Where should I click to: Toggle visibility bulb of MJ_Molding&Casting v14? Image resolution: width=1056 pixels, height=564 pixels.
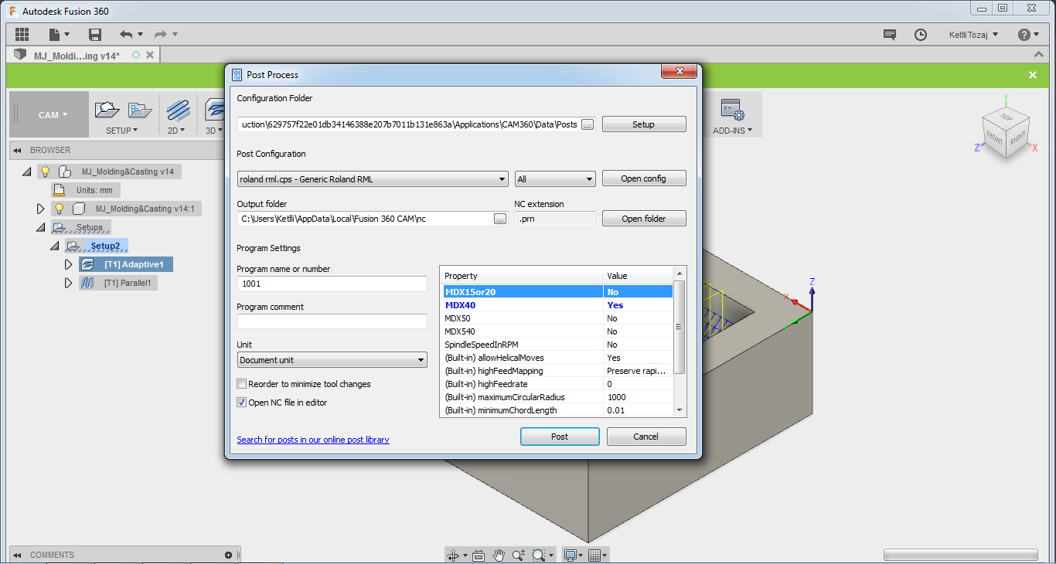pyautogui.click(x=45, y=172)
